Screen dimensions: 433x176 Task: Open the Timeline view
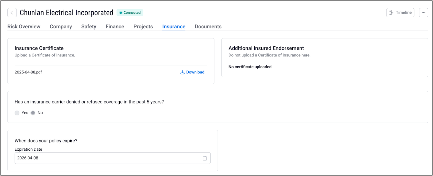[400, 13]
